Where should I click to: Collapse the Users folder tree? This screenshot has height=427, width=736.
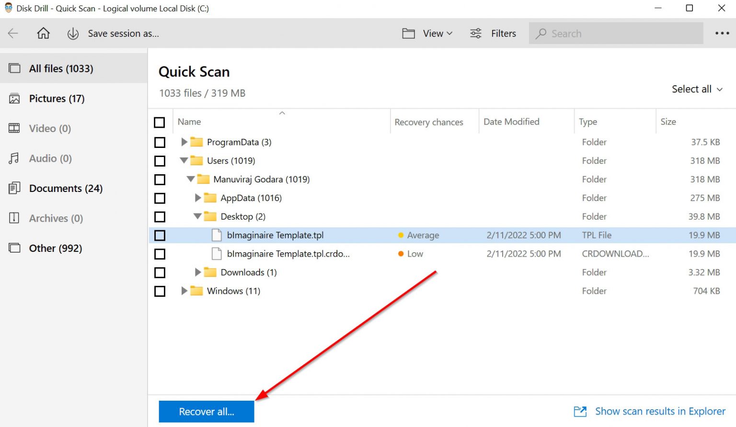click(184, 160)
